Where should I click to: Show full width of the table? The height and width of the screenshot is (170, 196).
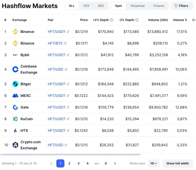pos(178,163)
